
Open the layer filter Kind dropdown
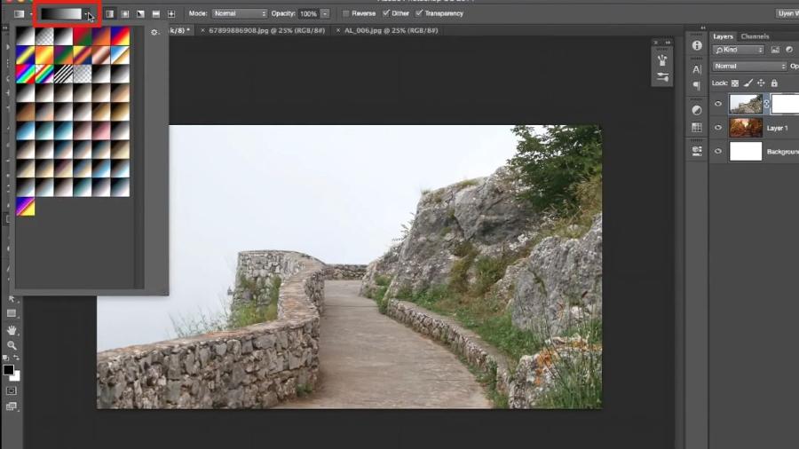(x=738, y=50)
